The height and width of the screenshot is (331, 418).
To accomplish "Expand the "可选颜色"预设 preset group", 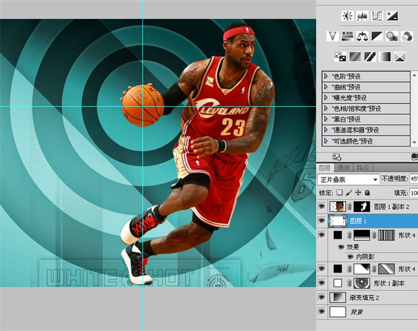I will point(326,141).
